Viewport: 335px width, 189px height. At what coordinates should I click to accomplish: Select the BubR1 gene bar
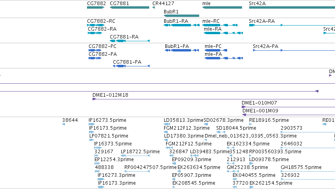tap(181, 16)
